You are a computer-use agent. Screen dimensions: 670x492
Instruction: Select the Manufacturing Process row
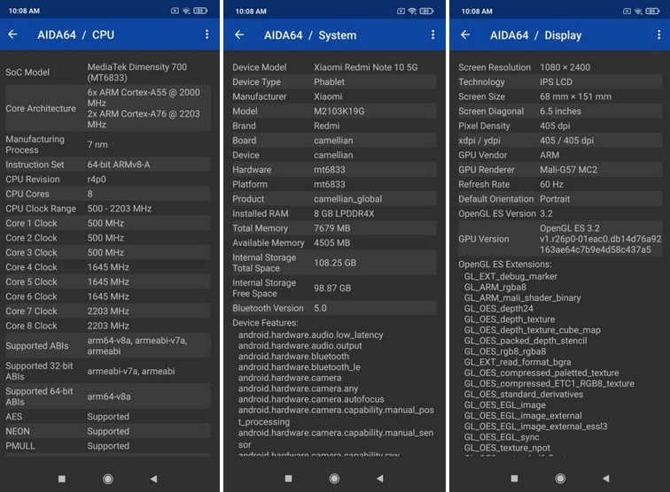108,144
